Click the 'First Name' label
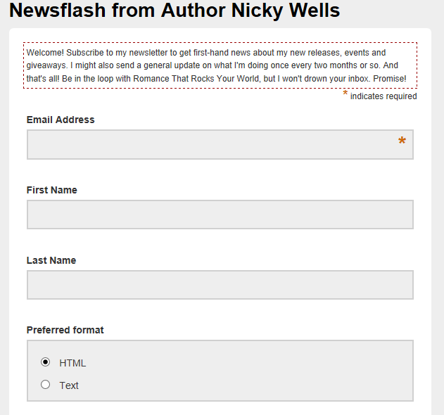This screenshot has width=444, height=415. click(52, 190)
